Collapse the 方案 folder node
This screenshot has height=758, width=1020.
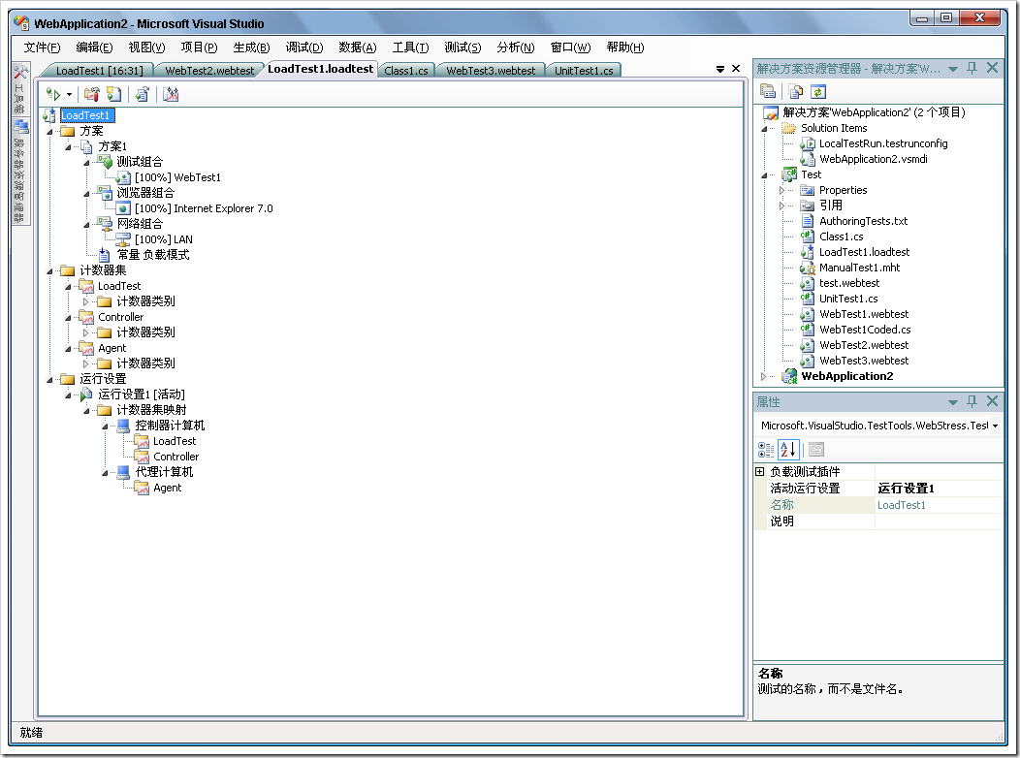point(50,132)
